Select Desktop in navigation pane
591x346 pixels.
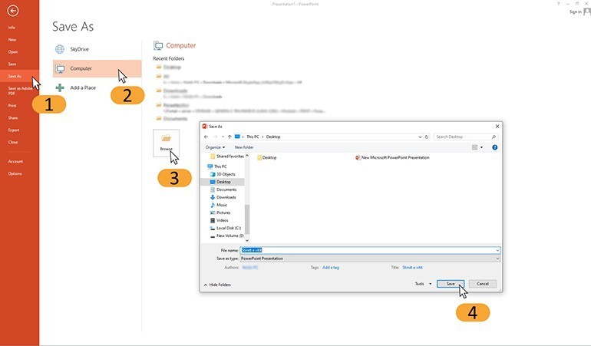tap(223, 182)
